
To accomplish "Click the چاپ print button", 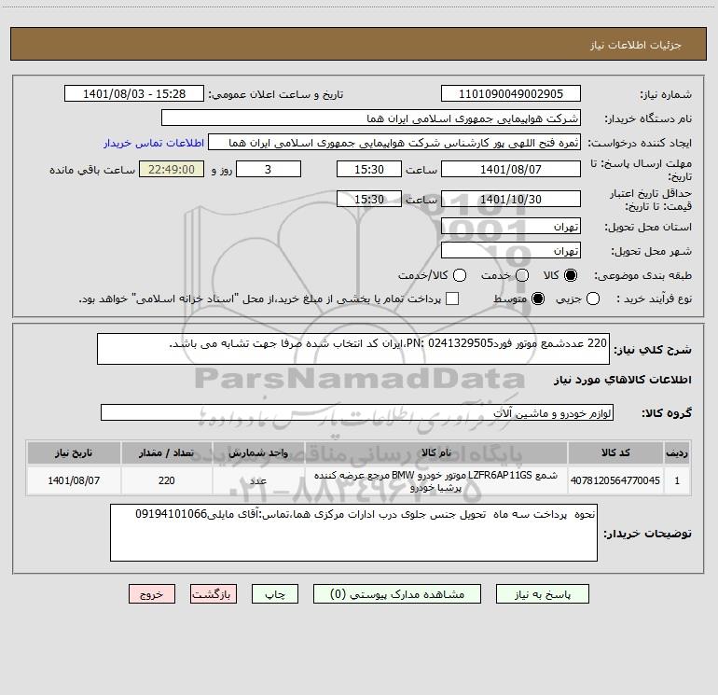I will point(275,594).
